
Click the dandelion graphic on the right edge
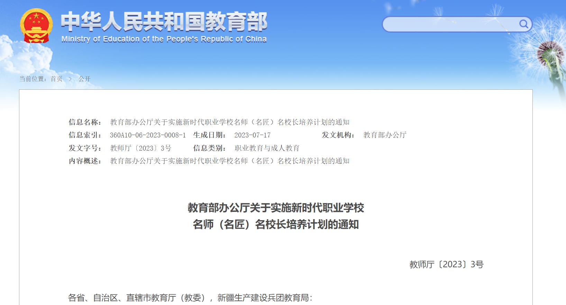[x=550, y=55]
